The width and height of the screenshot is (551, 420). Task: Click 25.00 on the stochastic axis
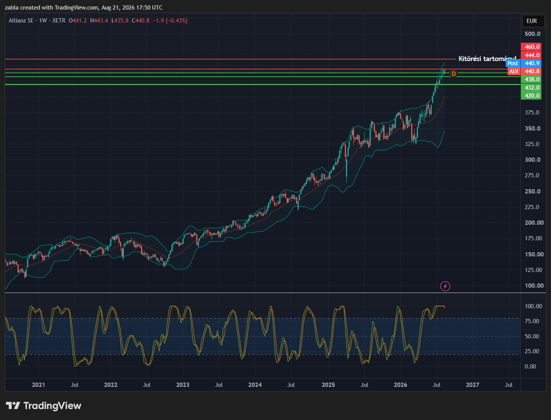532,351
